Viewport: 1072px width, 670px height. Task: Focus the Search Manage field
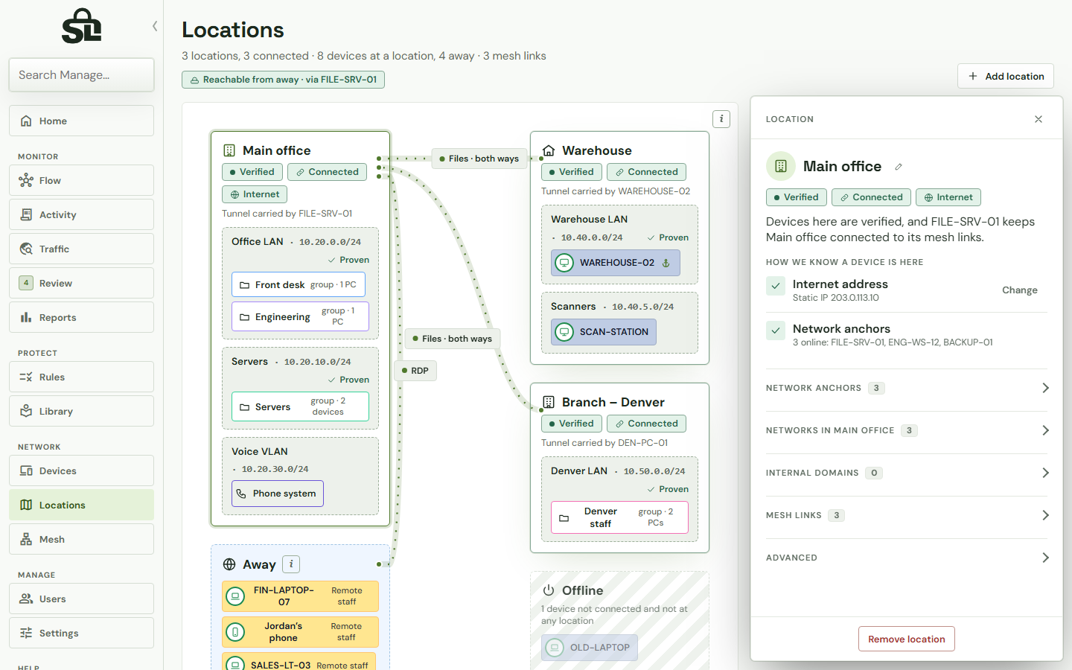[x=81, y=74]
